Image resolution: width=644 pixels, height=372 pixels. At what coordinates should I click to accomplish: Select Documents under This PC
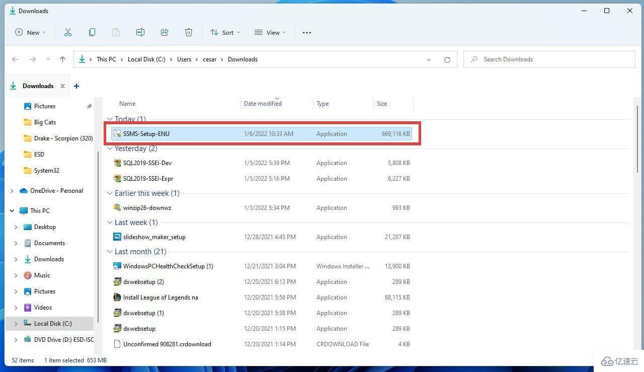coord(49,243)
